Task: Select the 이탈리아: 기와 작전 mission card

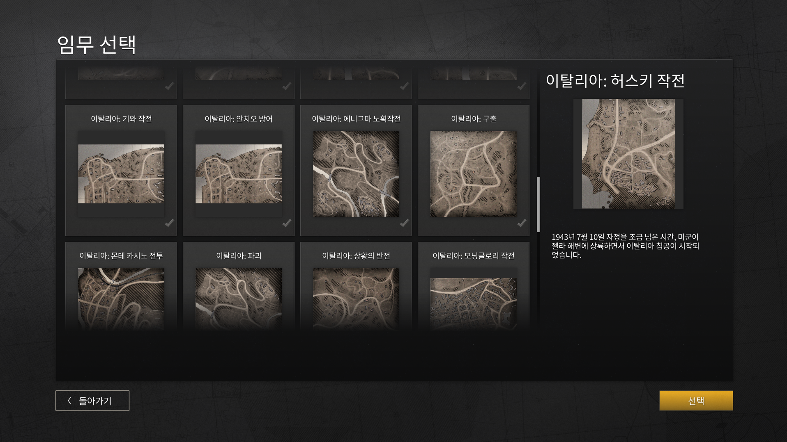Action: coord(121,170)
